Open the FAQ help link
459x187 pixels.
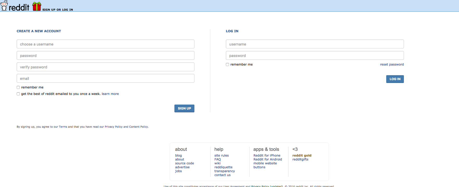218,159
